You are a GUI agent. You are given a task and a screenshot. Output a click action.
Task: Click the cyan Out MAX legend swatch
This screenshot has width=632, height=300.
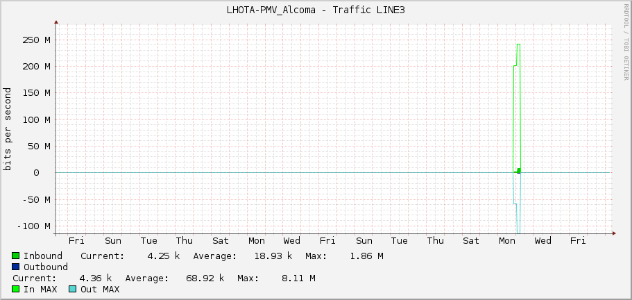click(73, 289)
